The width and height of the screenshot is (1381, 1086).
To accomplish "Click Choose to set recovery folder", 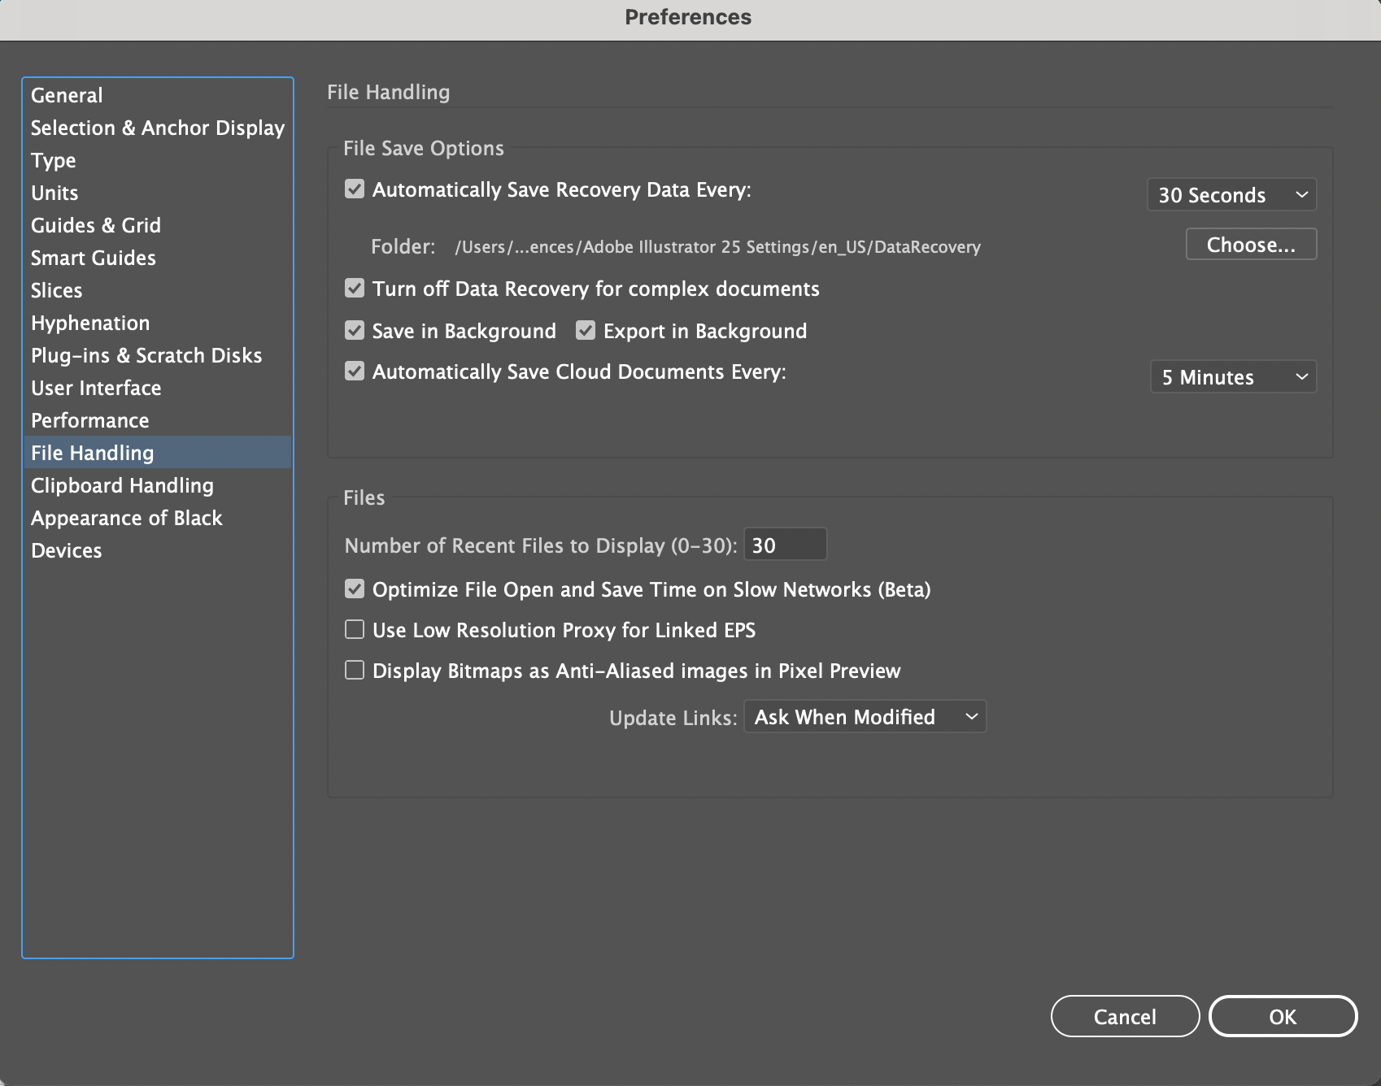I will [1250, 244].
